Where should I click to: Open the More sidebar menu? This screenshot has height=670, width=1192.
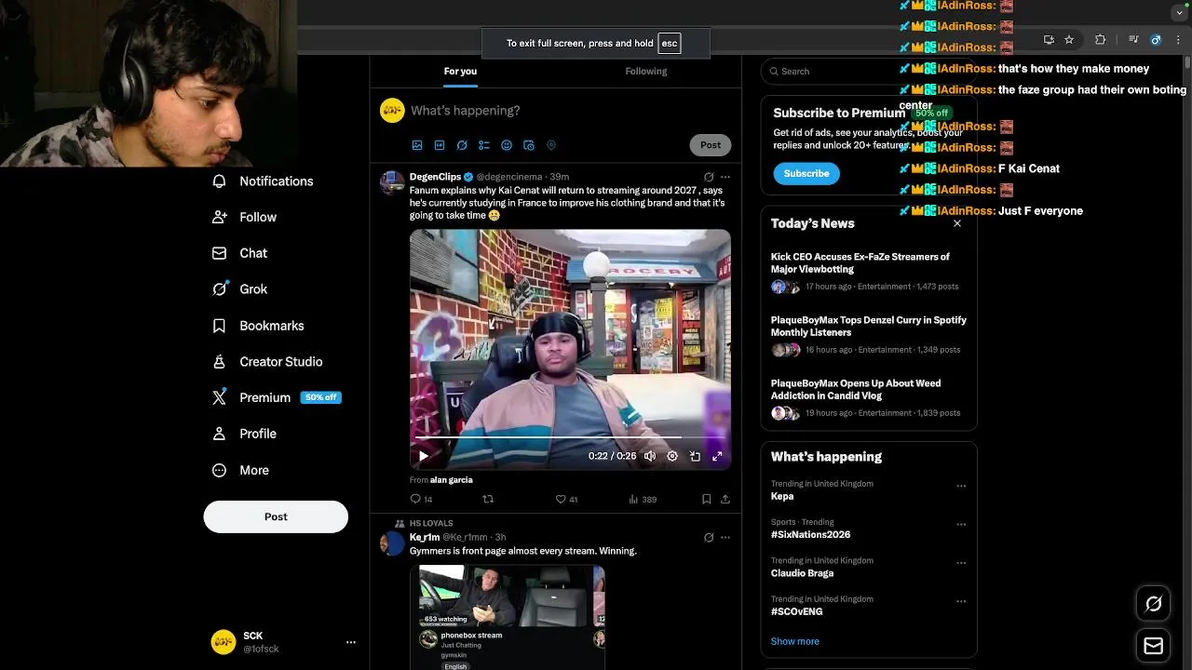(241, 470)
